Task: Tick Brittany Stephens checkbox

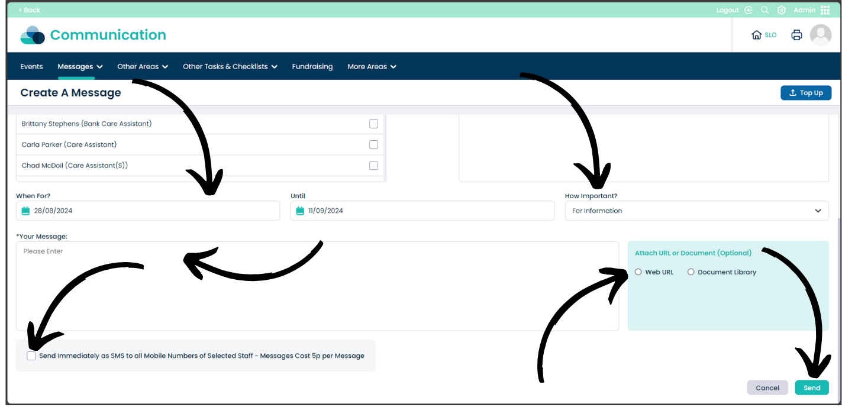Action: coord(373,124)
